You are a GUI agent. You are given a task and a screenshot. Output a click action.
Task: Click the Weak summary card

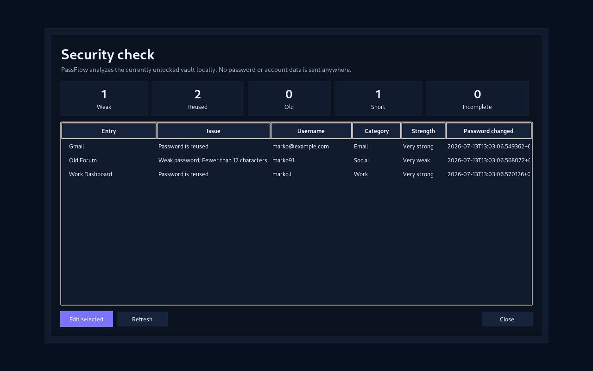click(104, 99)
